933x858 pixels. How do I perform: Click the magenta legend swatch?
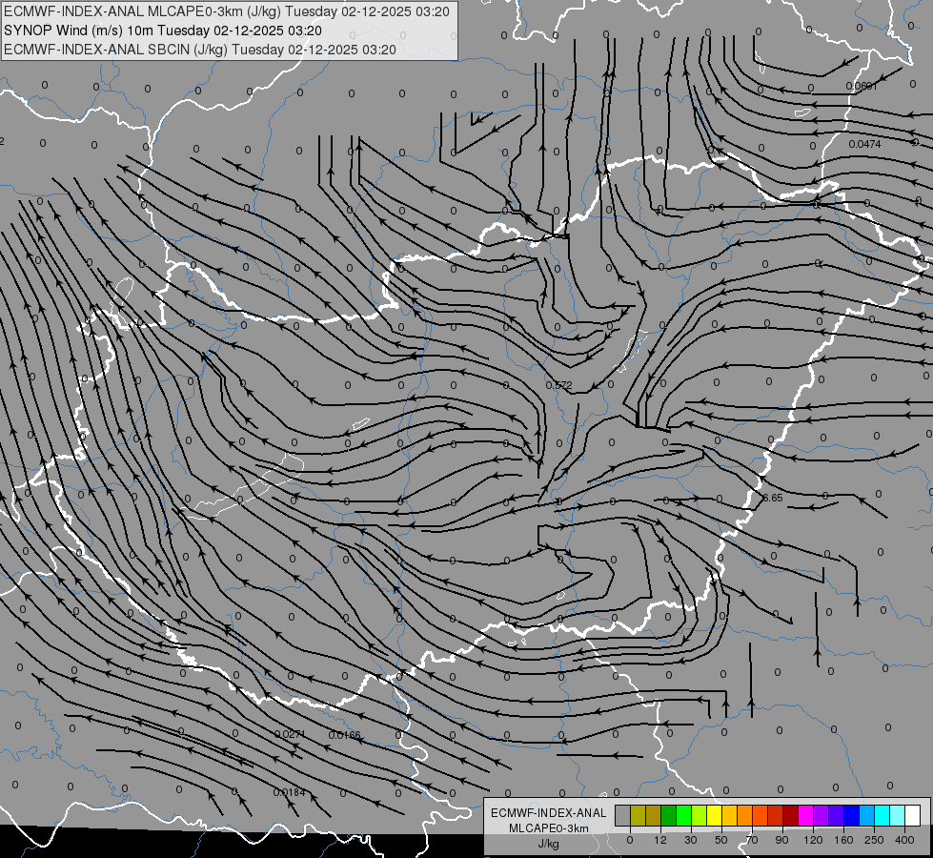pyautogui.click(x=805, y=815)
